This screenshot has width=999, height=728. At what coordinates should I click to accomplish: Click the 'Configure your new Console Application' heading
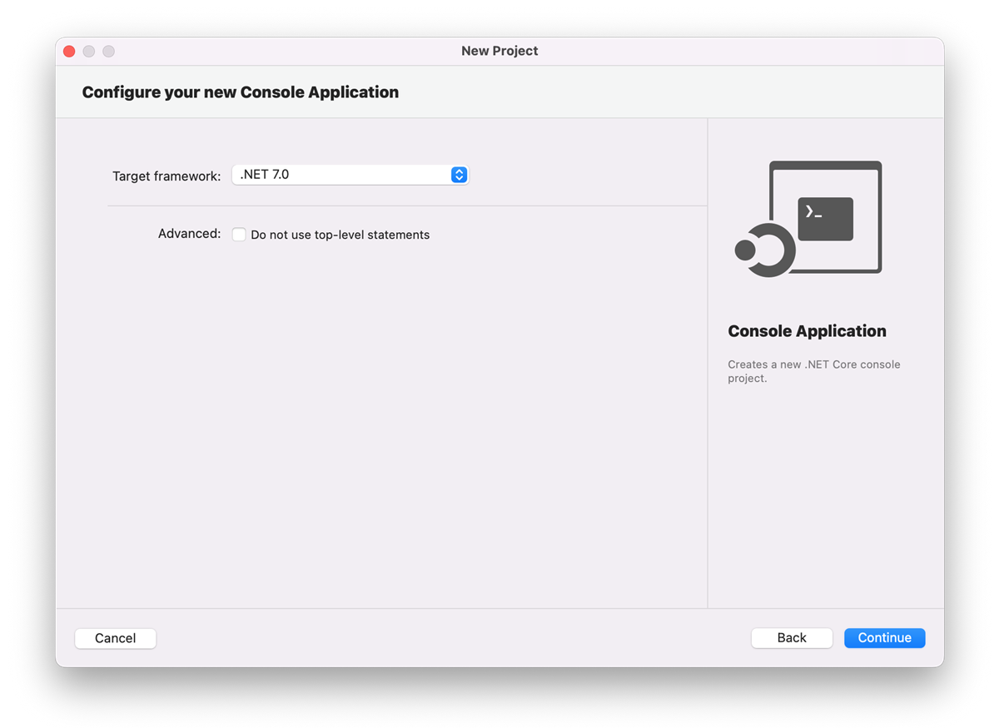(x=240, y=92)
